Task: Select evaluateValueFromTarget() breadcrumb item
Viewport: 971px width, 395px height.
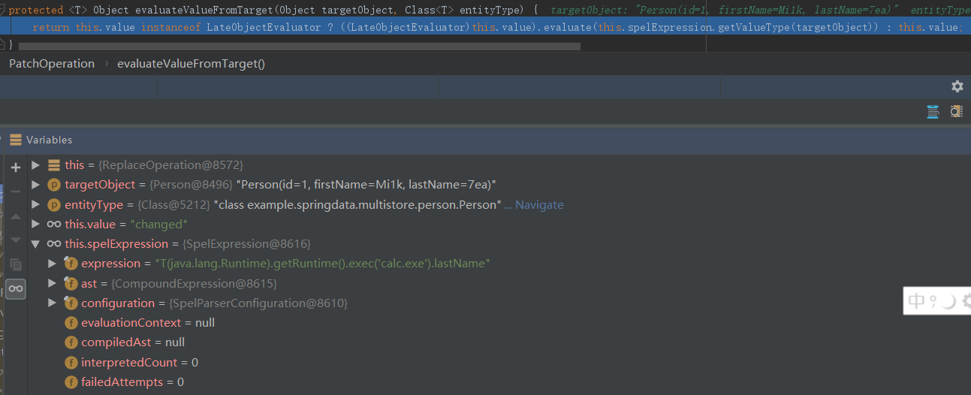Action: pyautogui.click(x=191, y=64)
